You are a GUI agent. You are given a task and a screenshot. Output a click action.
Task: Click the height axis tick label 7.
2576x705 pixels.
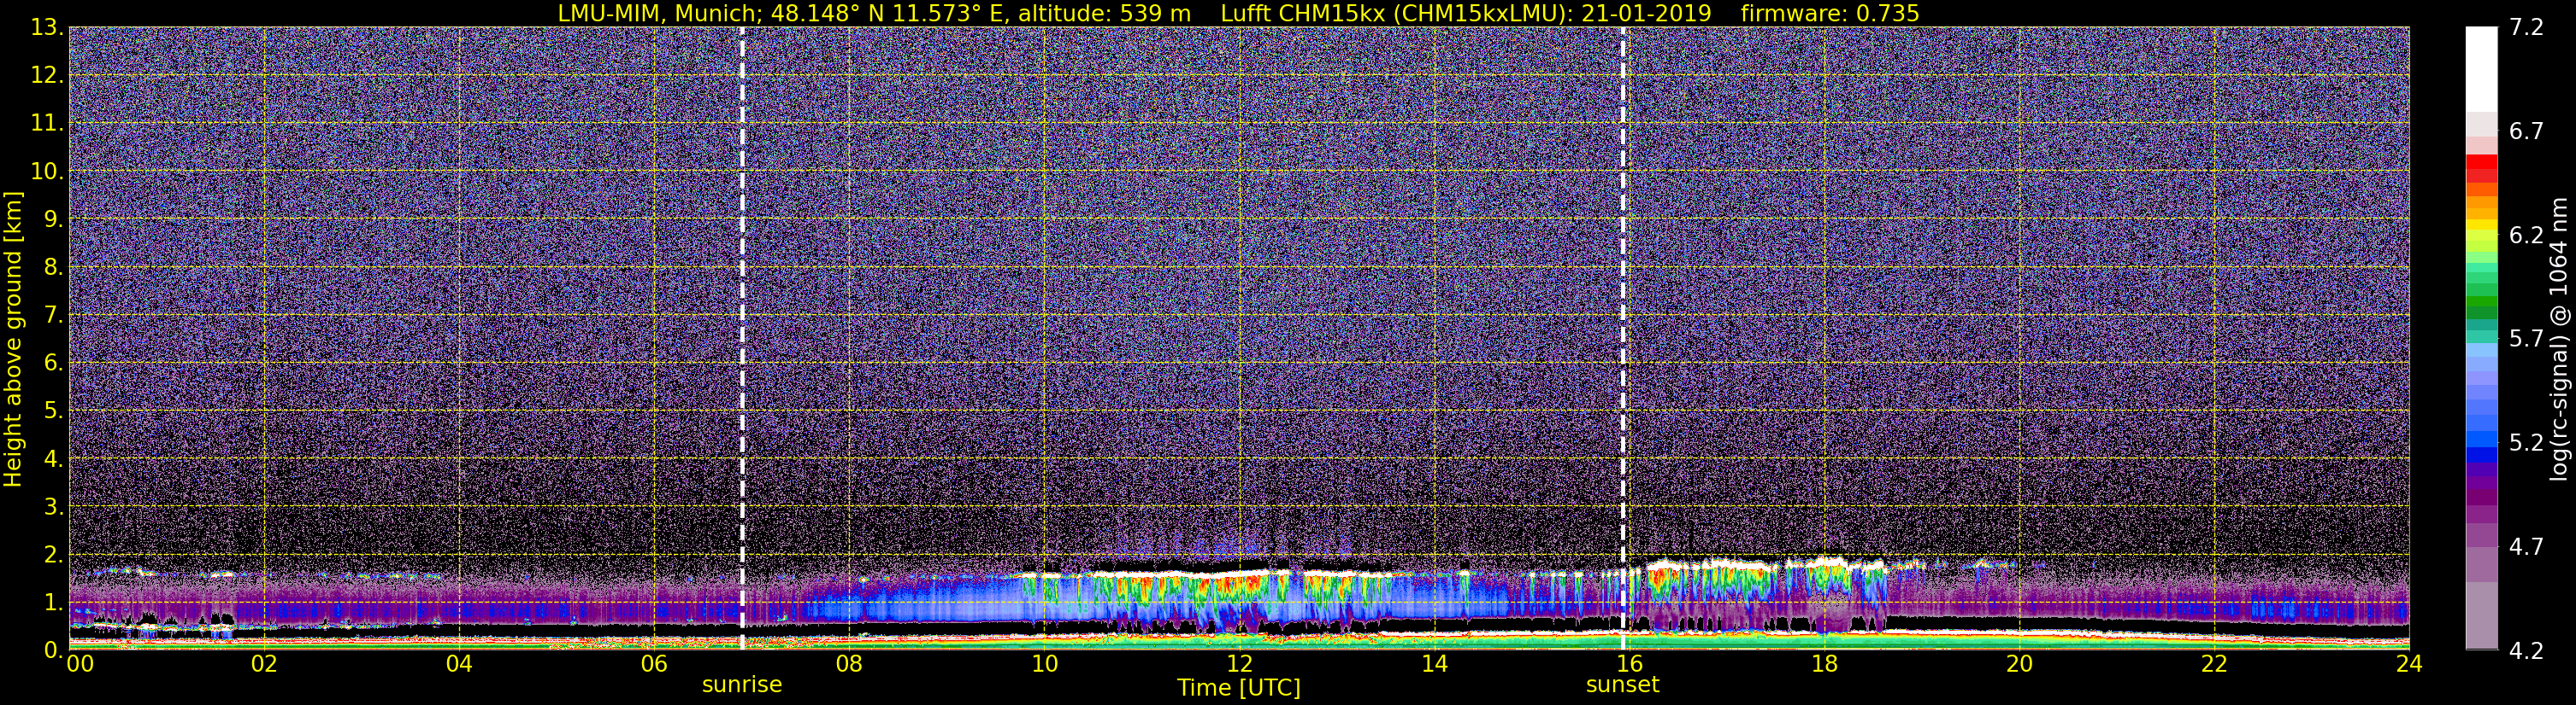point(53,316)
